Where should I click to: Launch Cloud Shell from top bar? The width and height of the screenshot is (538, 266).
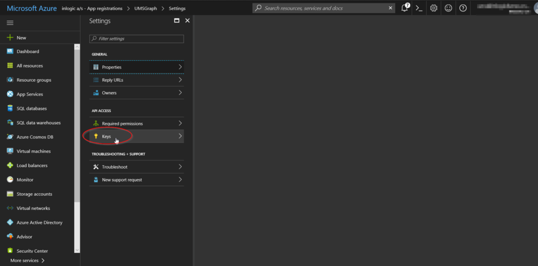tap(419, 8)
